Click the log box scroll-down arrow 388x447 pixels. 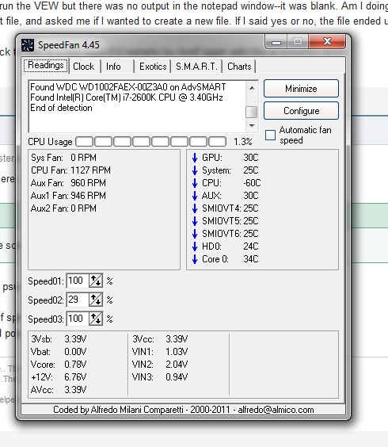252,125
